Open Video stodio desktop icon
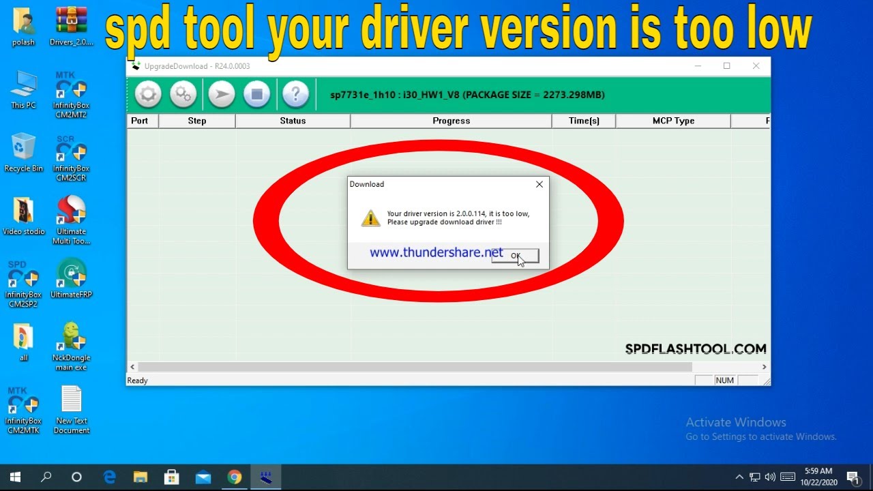Image resolution: width=873 pixels, height=491 pixels. pos(24,216)
